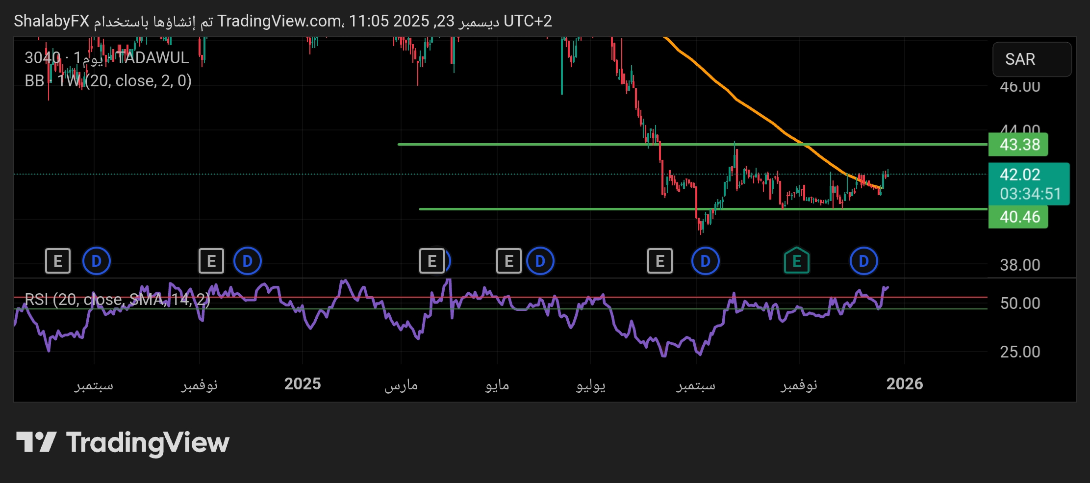Select the RSI indicator legend
Viewport: 1090px width, 483px height.
(x=117, y=299)
